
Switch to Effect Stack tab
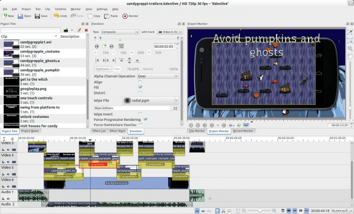[x=117, y=131]
